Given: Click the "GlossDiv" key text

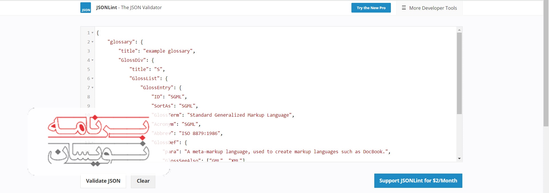Looking at the screenshot, I should pos(132,60).
